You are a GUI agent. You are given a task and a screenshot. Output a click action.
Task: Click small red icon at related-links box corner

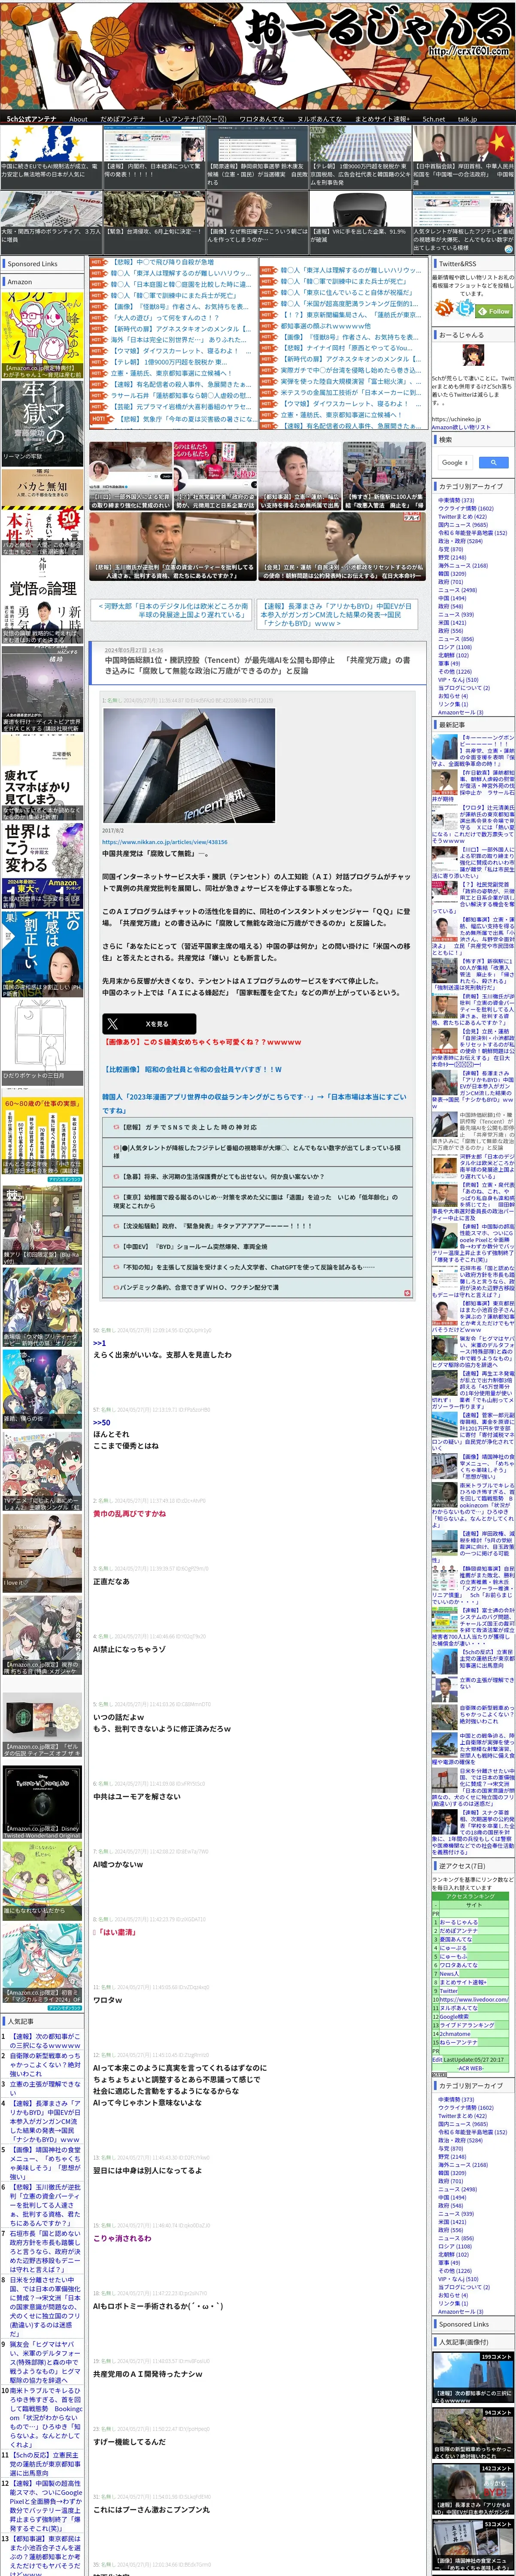[407, 1293]
